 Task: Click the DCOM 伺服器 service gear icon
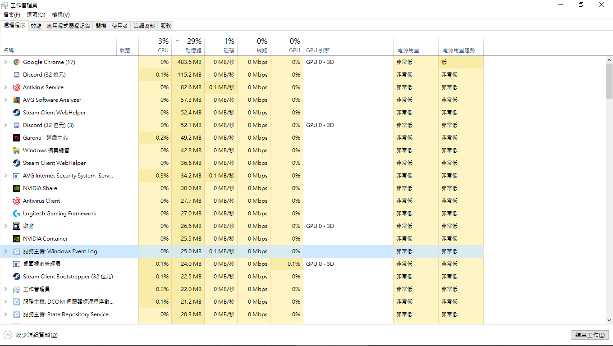tap(17, 302)
